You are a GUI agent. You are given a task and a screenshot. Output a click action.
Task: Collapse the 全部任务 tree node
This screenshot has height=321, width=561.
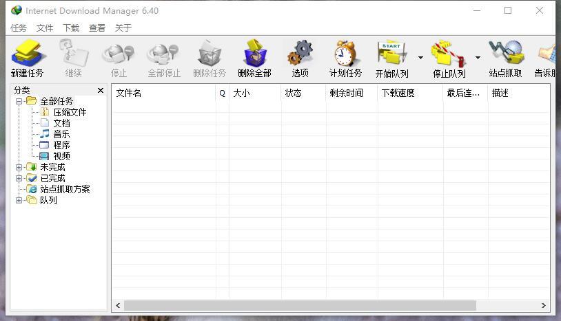[19, 101]
